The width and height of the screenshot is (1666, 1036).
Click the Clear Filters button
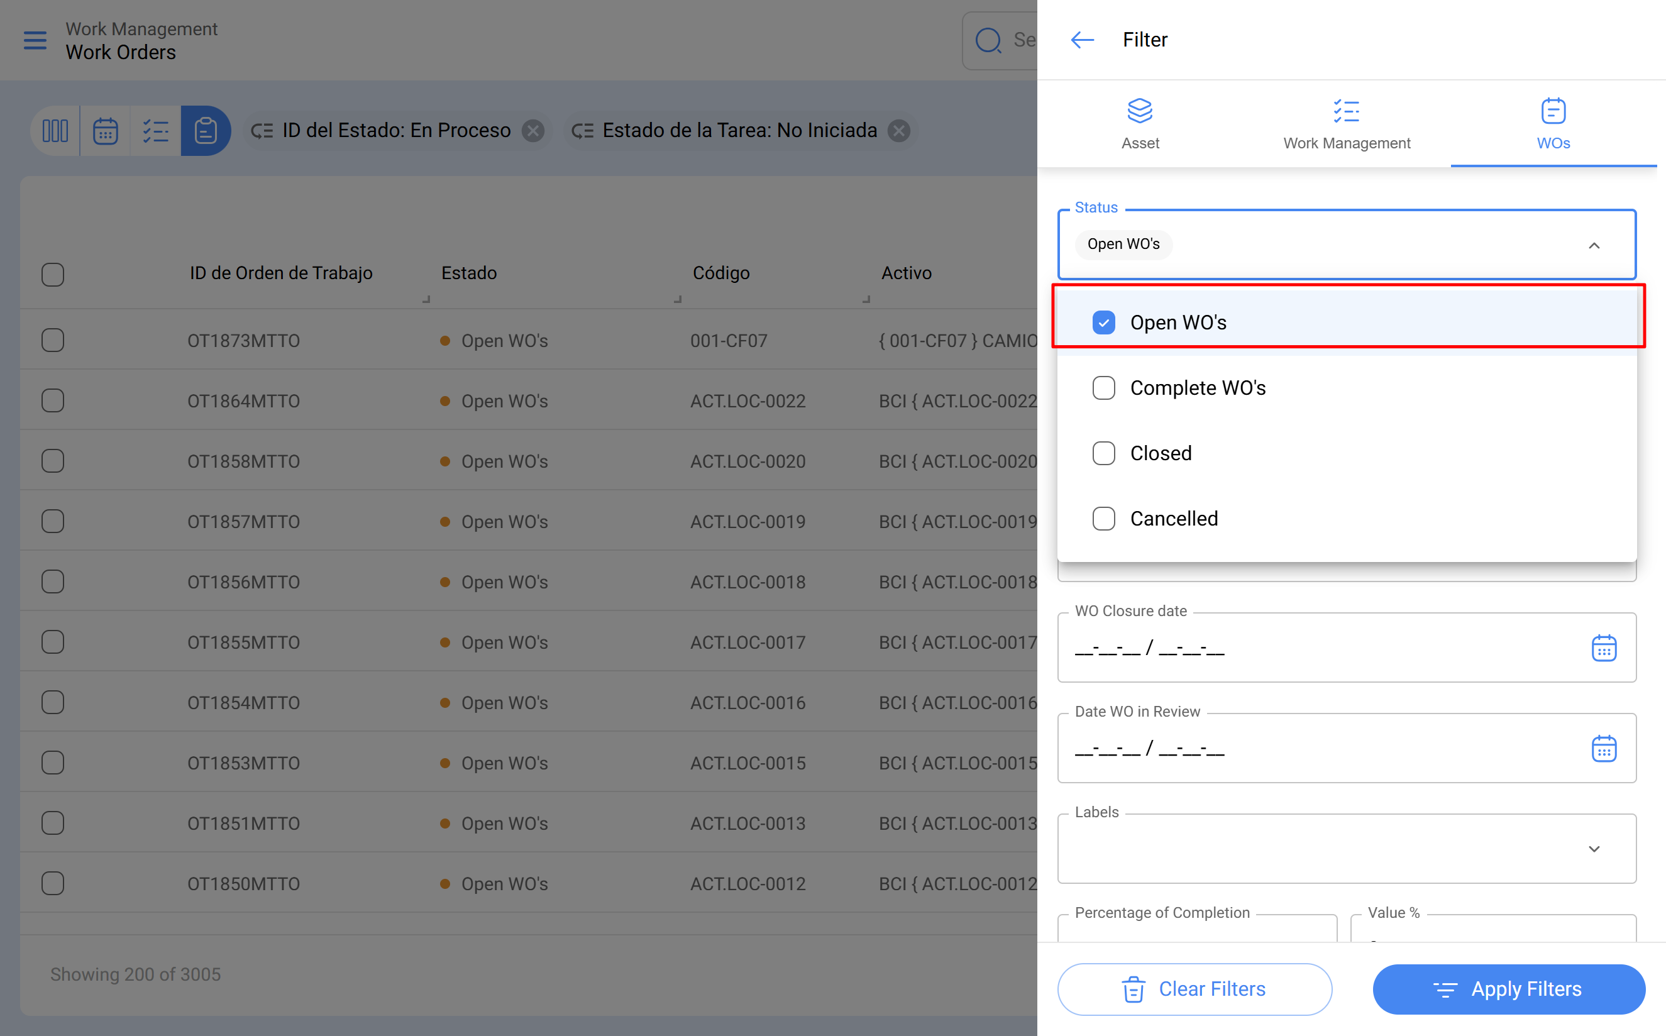point(1194,989)
